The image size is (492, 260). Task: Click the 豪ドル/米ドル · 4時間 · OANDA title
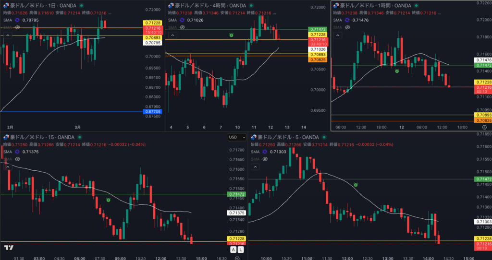pyautogui.click(x=211, y=6)
